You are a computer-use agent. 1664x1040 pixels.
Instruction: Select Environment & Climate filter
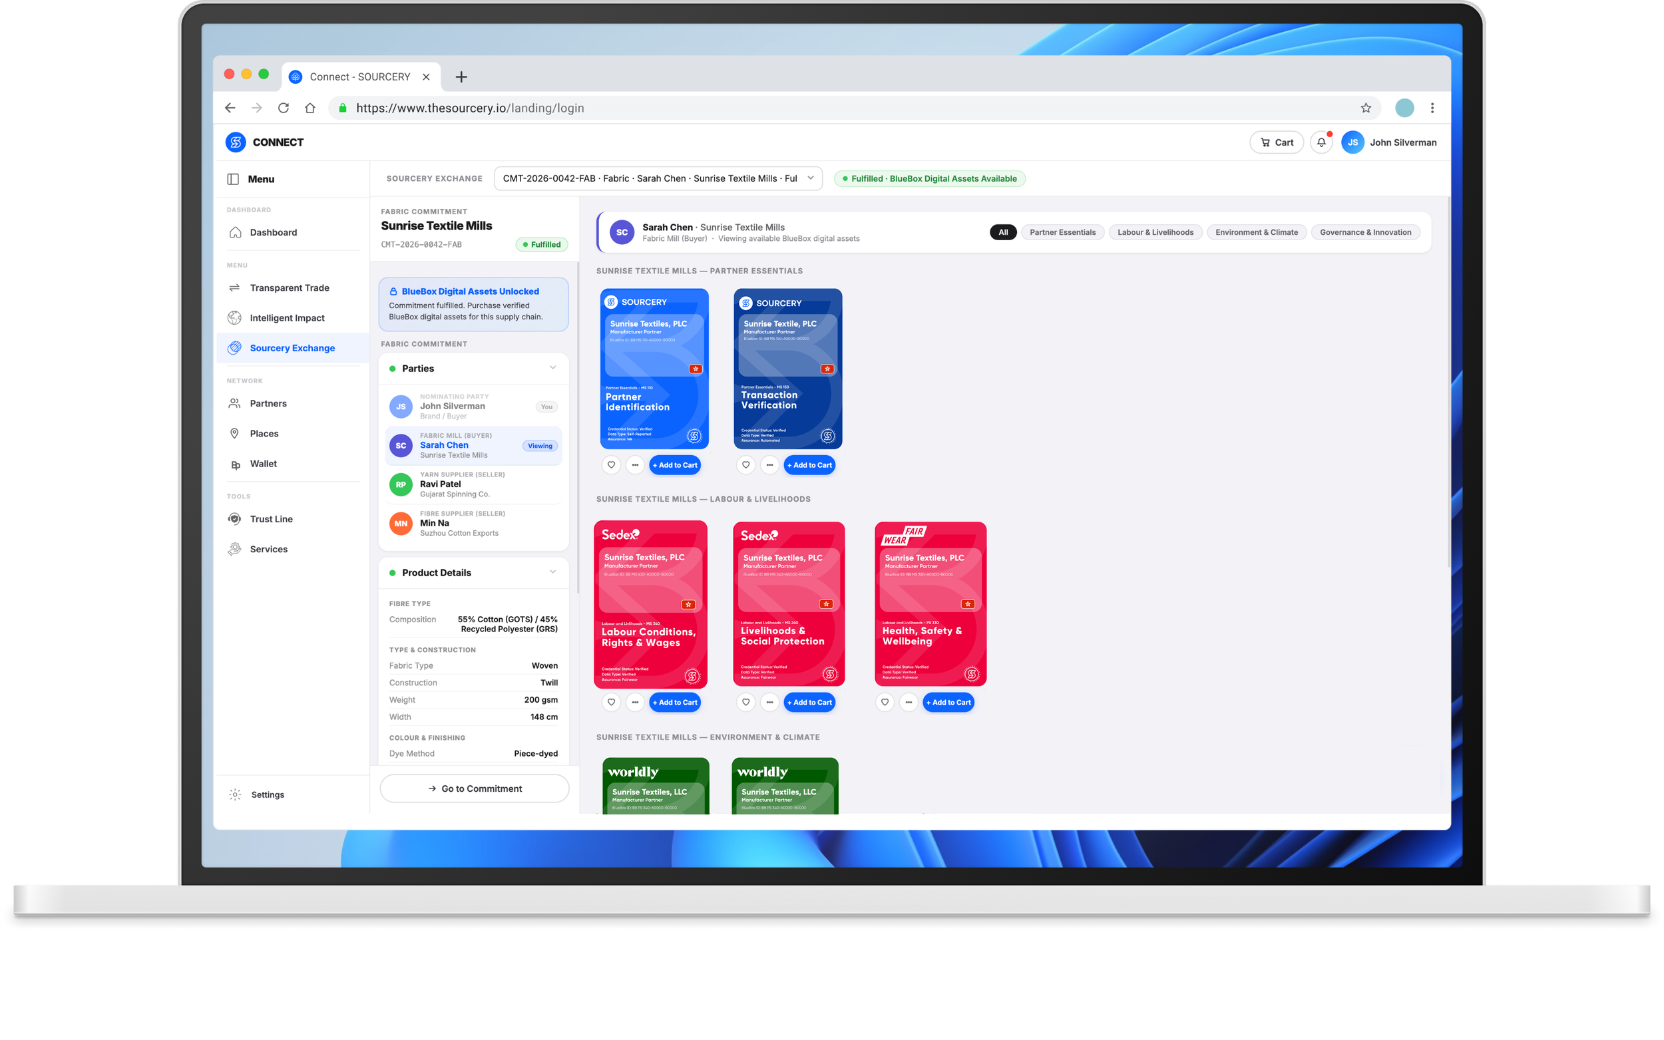click(1256, 232)
